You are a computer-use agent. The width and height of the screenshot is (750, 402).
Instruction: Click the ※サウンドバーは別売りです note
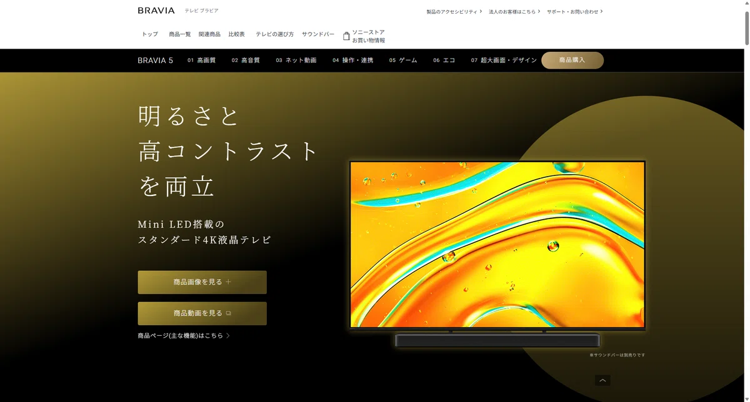point(617,355)
